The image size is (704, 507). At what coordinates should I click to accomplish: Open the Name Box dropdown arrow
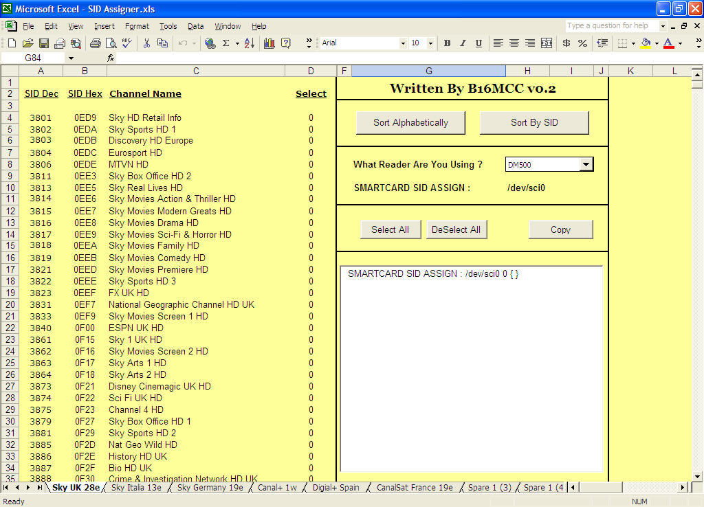pyautogui.click(x=71, y=58)
